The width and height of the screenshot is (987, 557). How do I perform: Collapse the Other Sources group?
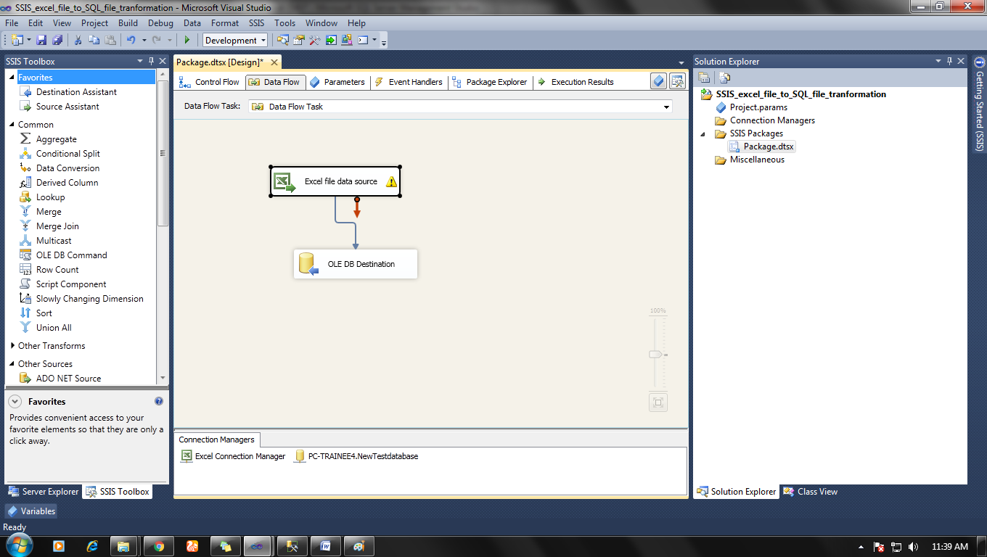point(12,364)
